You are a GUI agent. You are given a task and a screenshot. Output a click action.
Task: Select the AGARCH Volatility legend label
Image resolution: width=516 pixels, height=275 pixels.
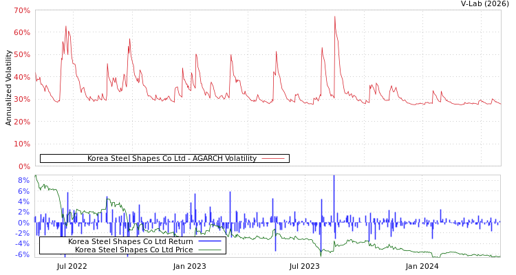[171, 159]
